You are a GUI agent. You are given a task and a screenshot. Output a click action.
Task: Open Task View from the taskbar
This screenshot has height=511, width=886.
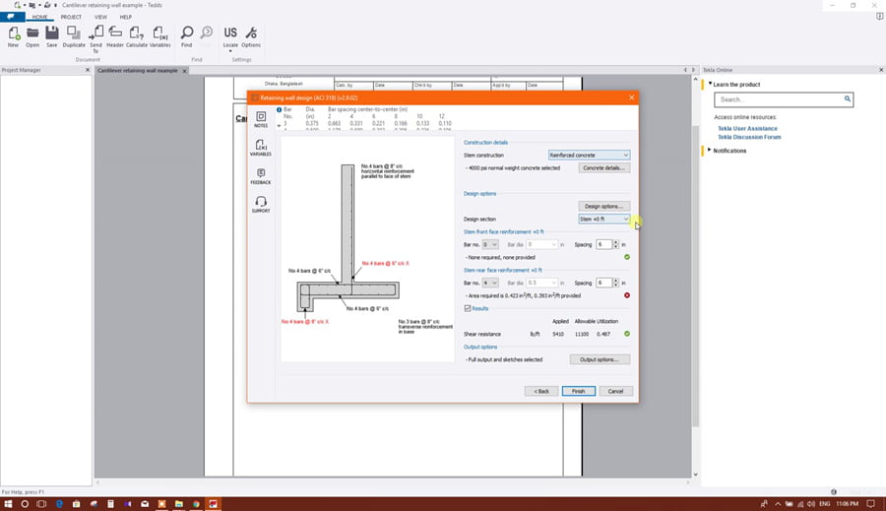tap(41, 504)
